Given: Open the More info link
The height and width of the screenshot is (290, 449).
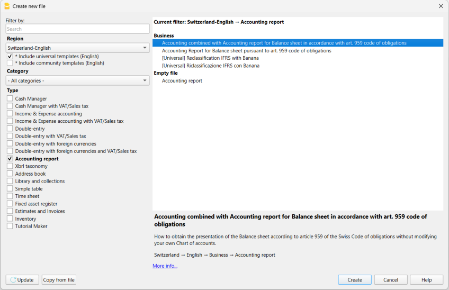Looking at the screenshot, I should tap(165, 266).
